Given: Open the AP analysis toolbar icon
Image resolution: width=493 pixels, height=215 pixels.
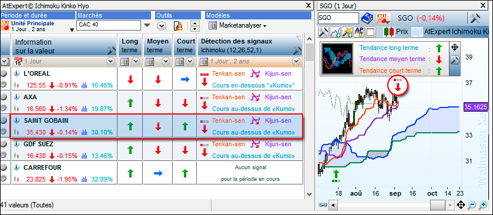Looking at the screenshot, I should (358, 32).
